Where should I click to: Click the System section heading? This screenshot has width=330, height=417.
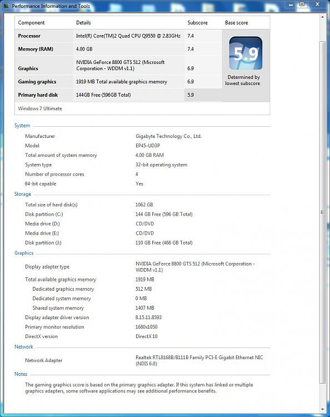click(22, 126)
